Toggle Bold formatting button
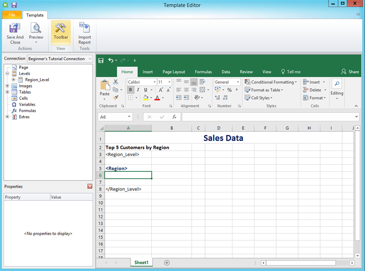This screenshot has width=365, height=271. pos(131,90)
